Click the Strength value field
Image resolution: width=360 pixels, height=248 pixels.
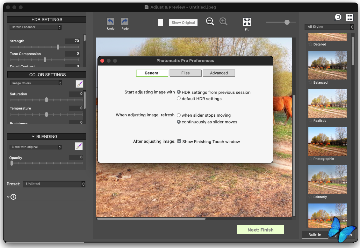[x=73, y=41]
